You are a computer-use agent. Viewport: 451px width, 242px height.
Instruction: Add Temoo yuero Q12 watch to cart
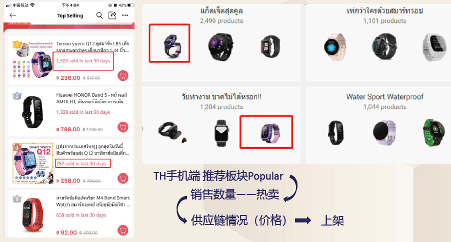tap(123, 76)
